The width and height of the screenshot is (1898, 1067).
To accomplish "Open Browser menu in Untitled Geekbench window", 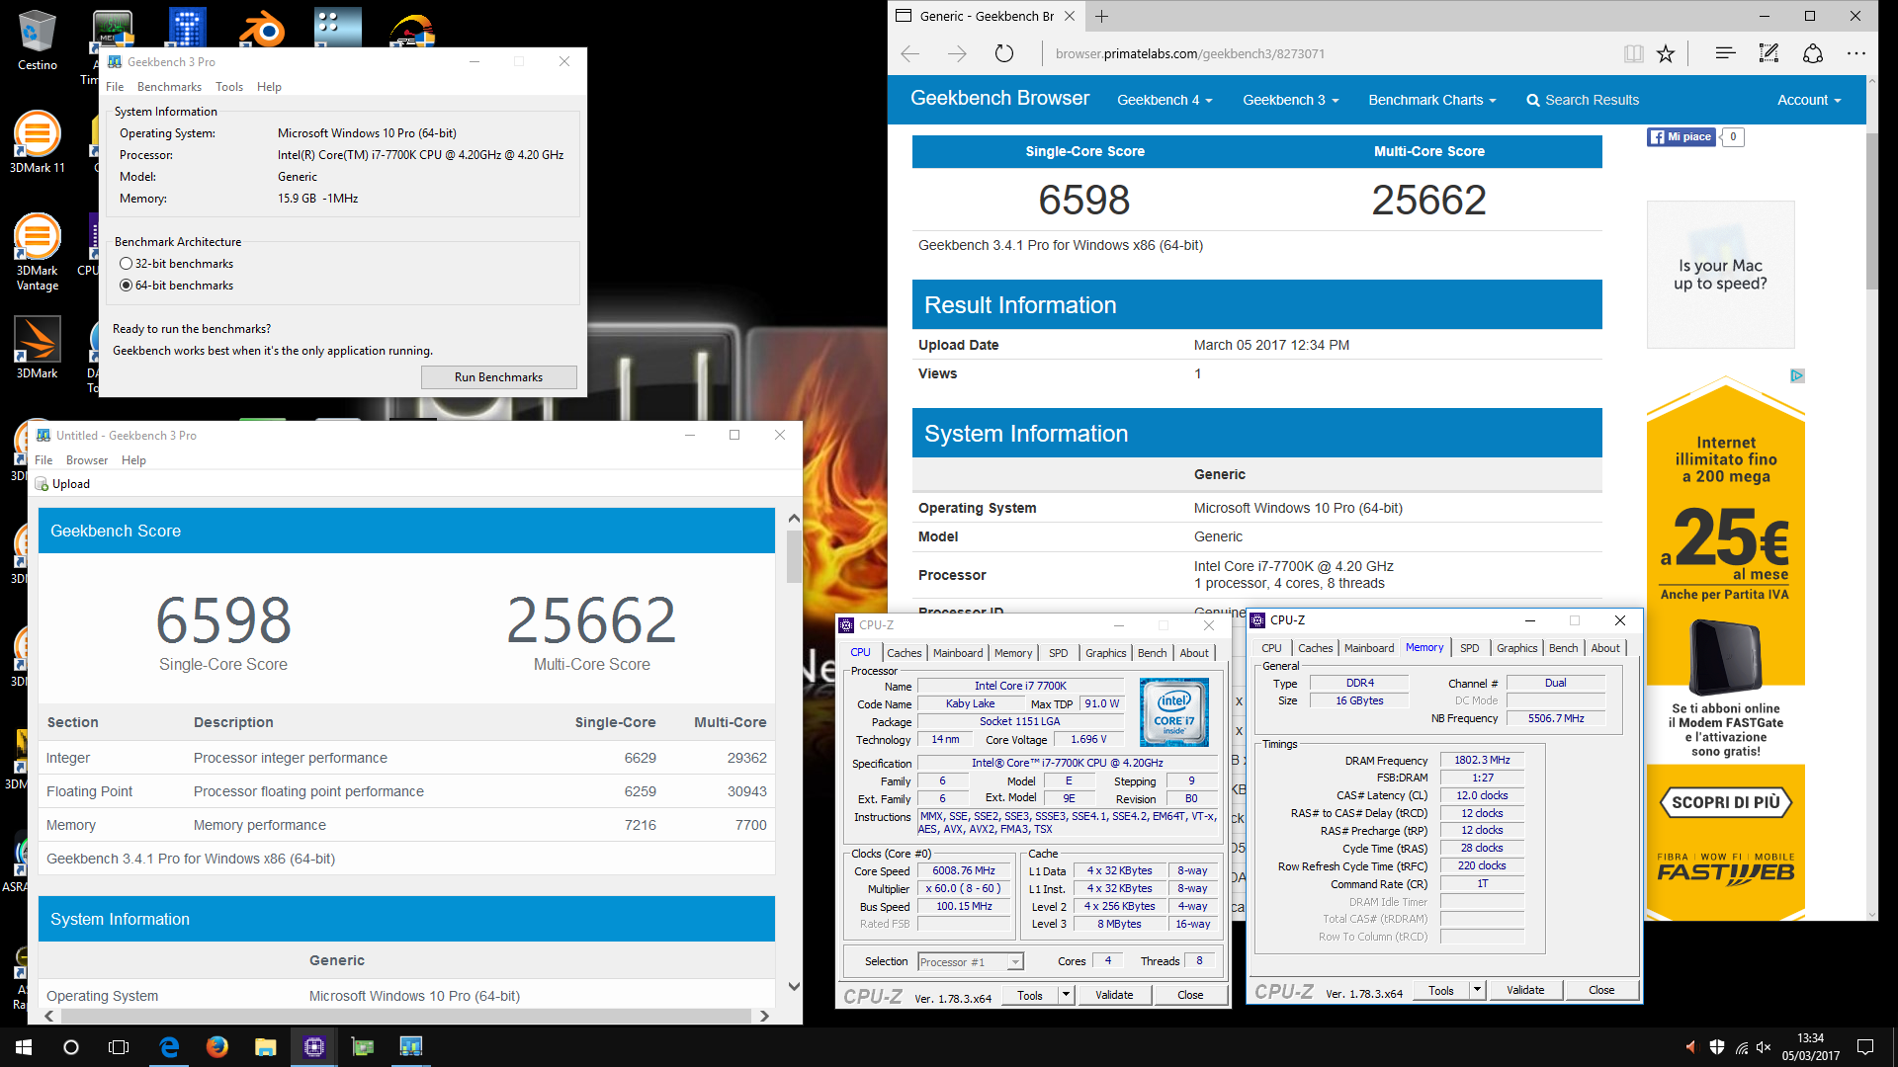I will [x=87, y=460].
